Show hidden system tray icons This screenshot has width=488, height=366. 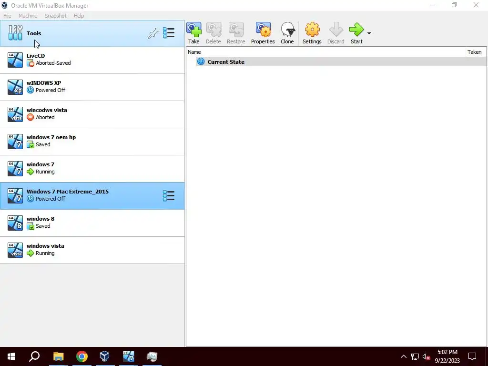pos(403,356)
